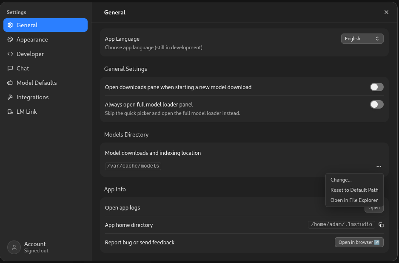Image resolution: width=399 pixels, height=263 pixels.
Task: Click the Integrations hammer icon
Action: pyautogui.click(x=10, y=97)
